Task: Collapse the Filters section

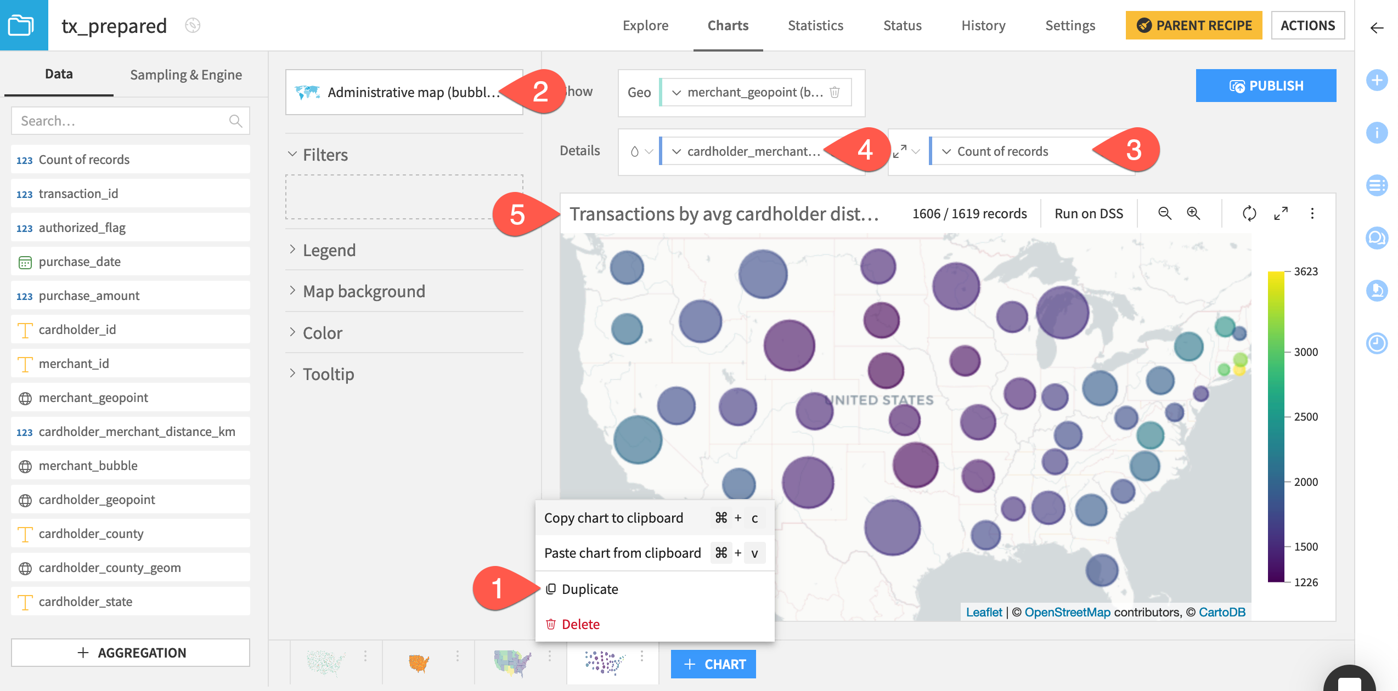Action: 318,155
